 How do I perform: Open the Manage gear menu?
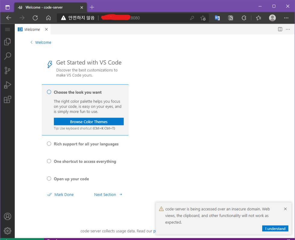[8, 231]
